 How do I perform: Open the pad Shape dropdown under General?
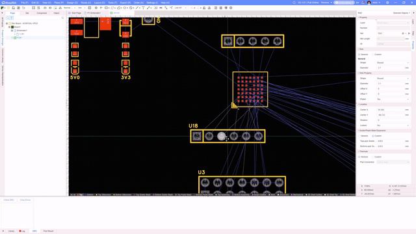393,62
